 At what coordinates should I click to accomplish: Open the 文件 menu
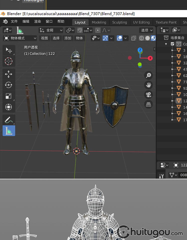(x=14, y=21)
